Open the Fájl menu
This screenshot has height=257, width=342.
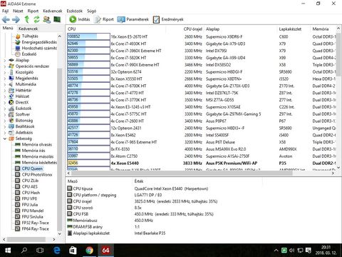5,11
